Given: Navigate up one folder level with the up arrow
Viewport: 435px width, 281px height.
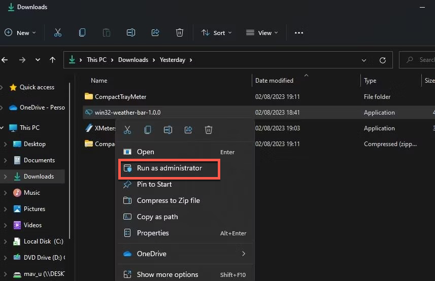Looking at the screenshot, I should pos(52,60).
